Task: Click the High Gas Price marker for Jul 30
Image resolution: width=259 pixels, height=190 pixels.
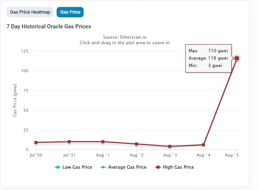Action: (36, 142)
